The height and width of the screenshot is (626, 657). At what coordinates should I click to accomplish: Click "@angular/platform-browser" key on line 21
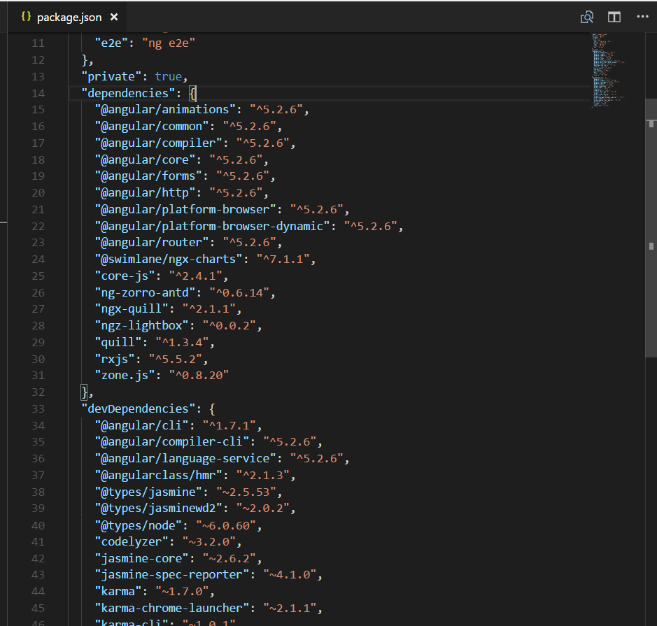point(185,209)
